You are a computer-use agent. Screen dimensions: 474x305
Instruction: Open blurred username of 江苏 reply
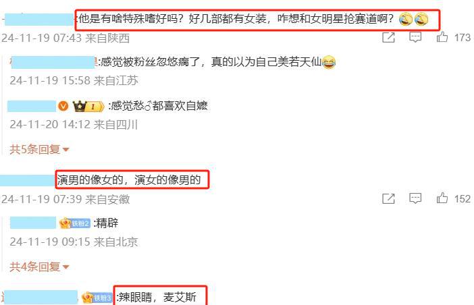[x=53, y=62]
